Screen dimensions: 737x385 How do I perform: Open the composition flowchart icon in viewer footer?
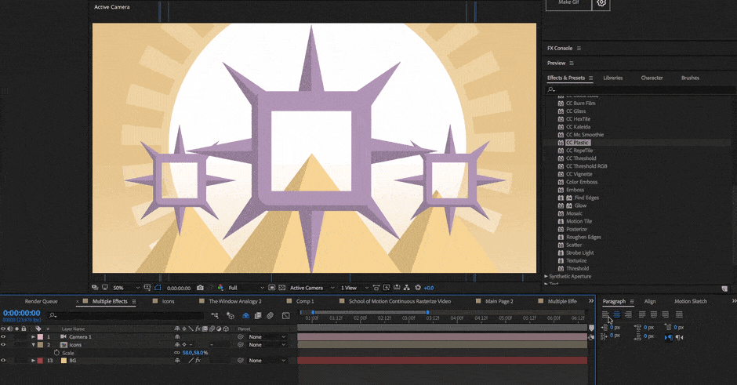point(407,288)
